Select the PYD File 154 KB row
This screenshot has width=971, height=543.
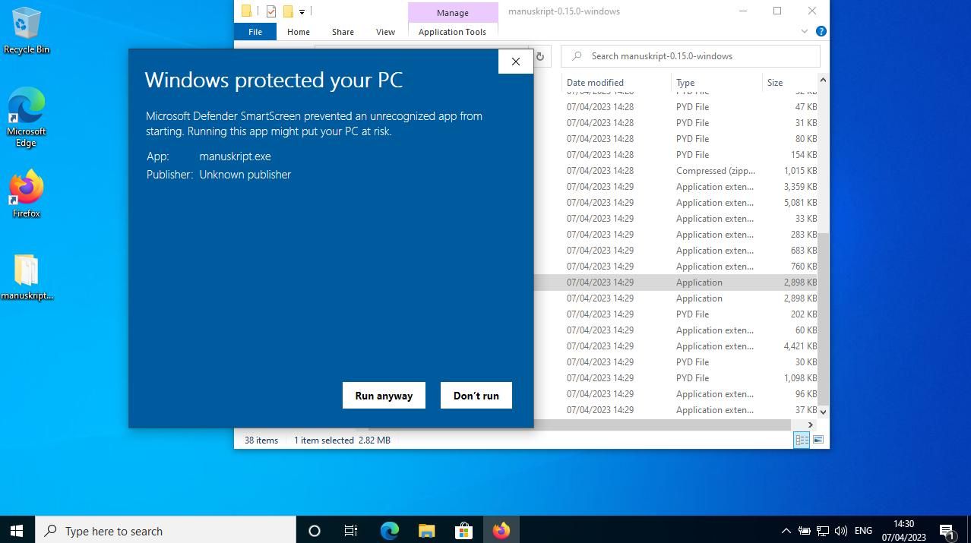(676, 155)
